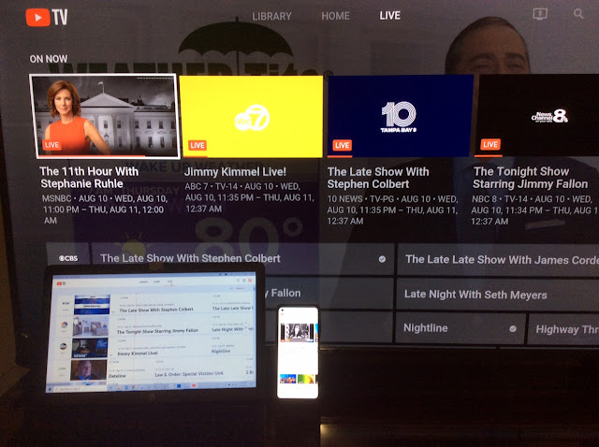Open the Late Show thumbnail on the tablet

(92, 305)
